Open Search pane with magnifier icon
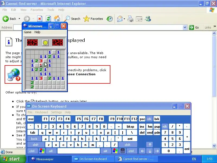Image resolution: width=217 pixels, height=163 pixels. tap(67, 19)
